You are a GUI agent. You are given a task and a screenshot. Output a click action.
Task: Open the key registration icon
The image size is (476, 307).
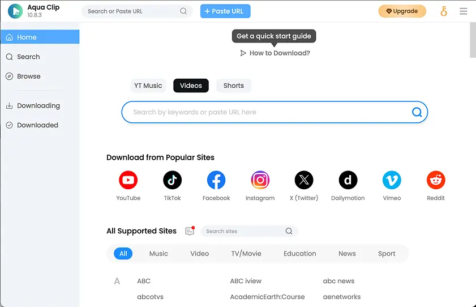(444, 11)
